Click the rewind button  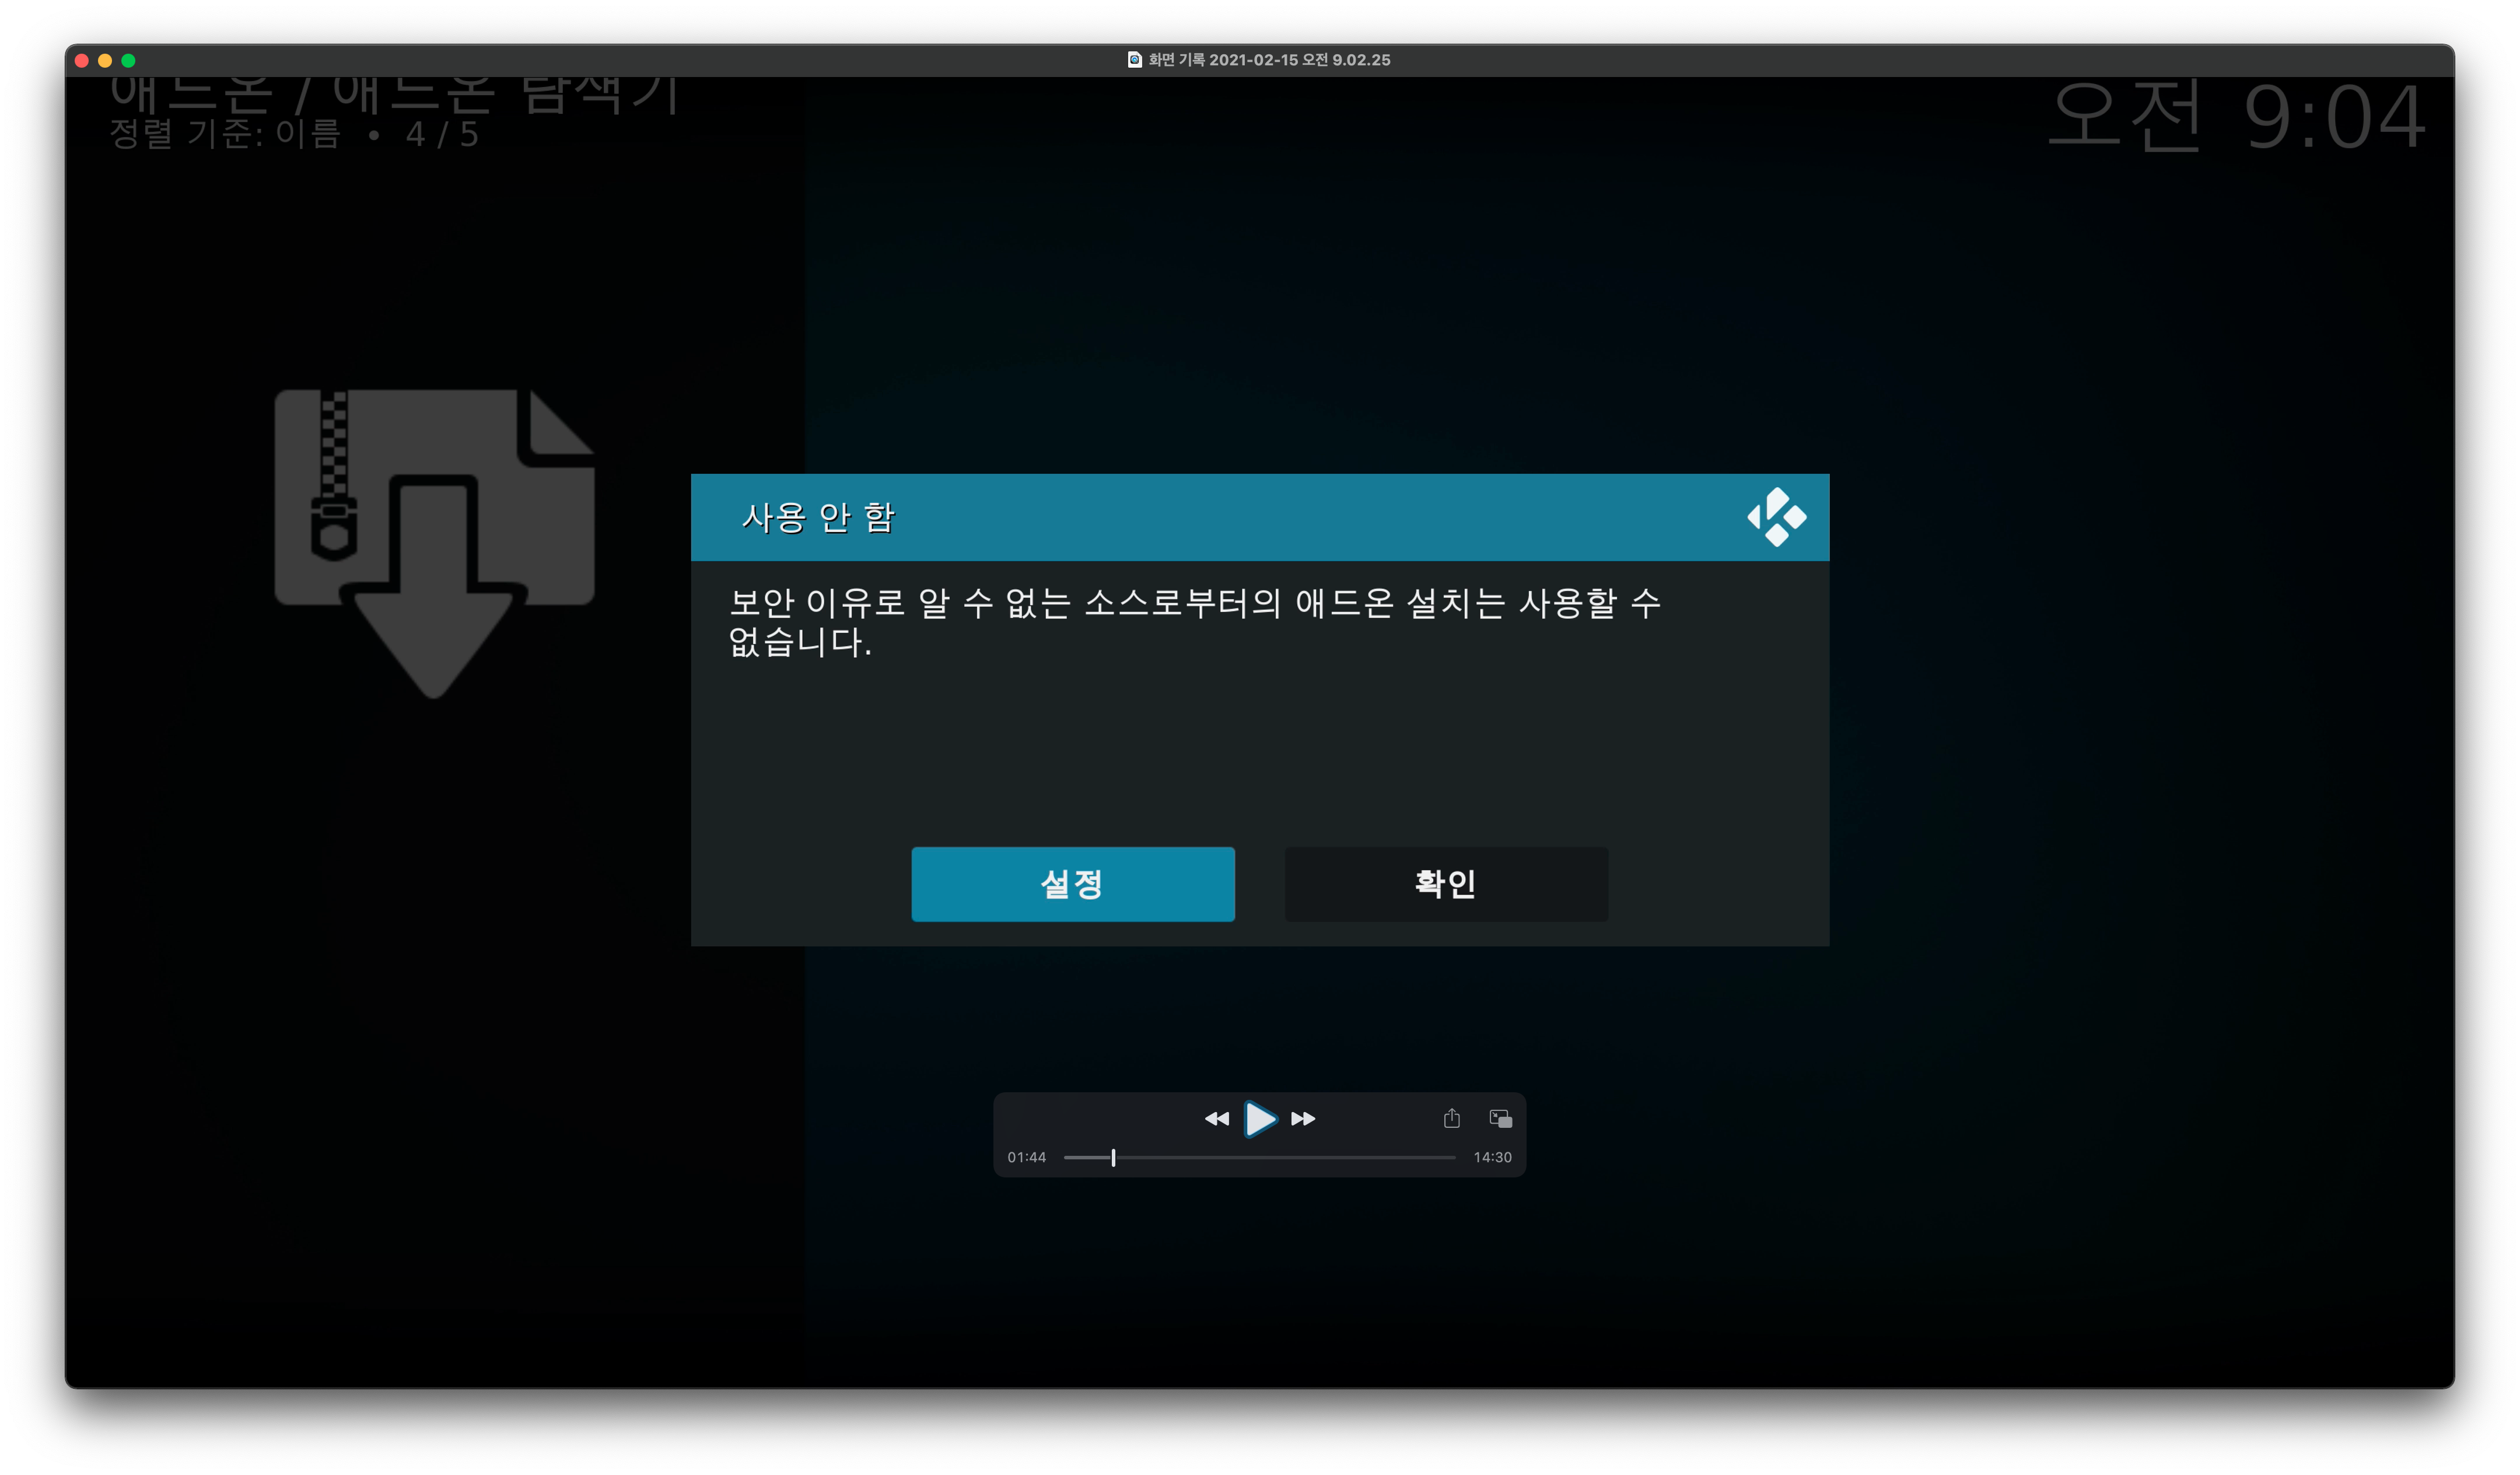click(x=1216, y=1118)
